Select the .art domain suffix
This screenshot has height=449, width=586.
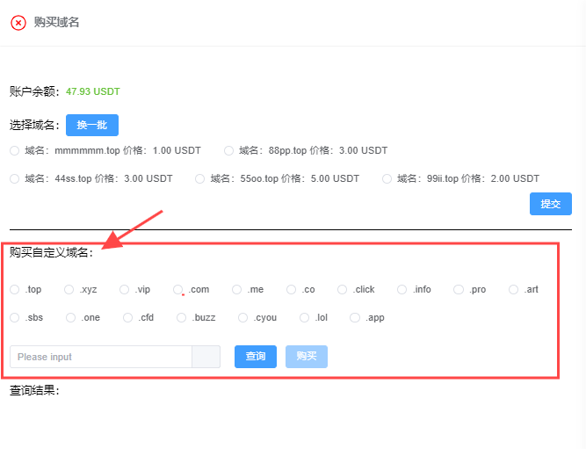(514, 289)
